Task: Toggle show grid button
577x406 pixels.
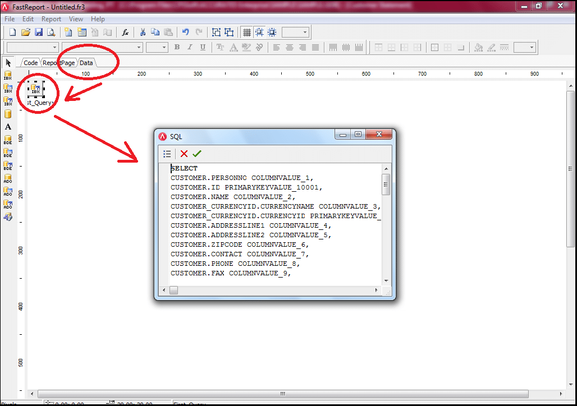Action: [x=246, y=33]
